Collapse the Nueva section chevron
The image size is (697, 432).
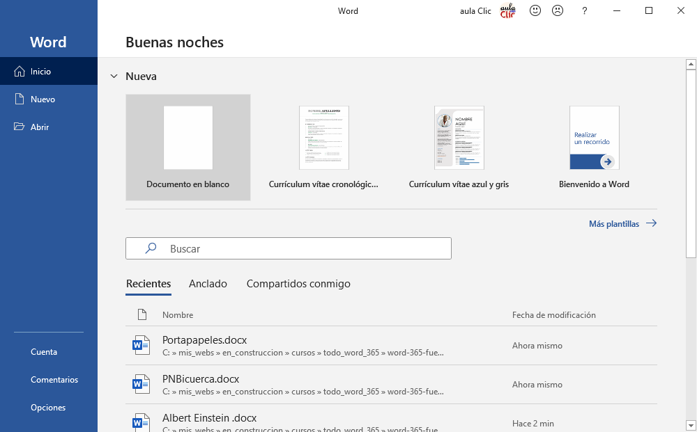(114, 77)
